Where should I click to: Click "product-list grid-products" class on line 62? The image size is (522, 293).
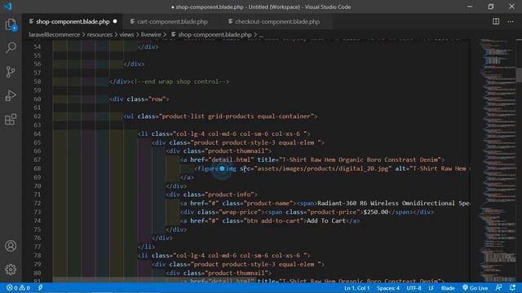pos(207,116)
